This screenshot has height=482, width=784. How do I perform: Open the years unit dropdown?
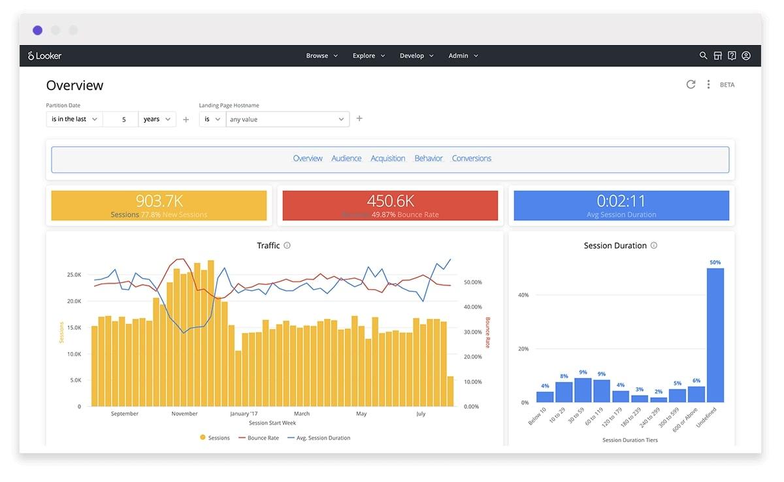click(x=157, y=119)
